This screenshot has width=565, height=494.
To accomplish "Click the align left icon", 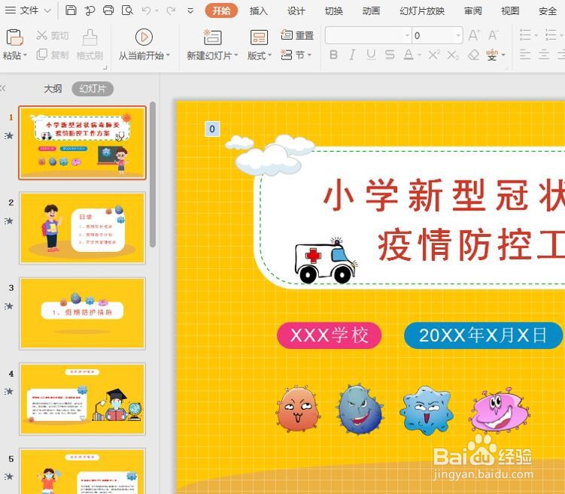I will (x=525, y=55).
